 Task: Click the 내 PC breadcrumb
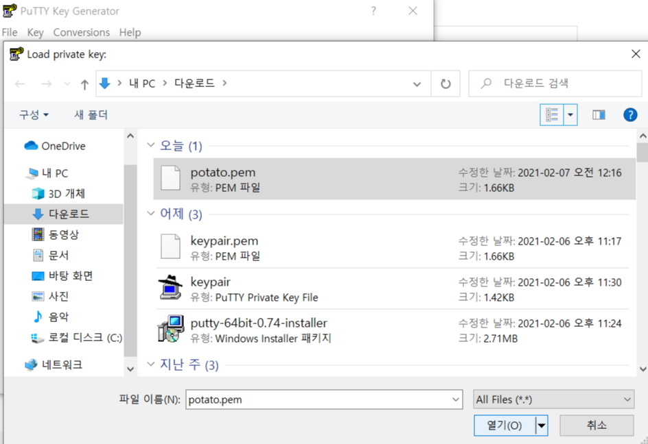click(x=141, y=84)
